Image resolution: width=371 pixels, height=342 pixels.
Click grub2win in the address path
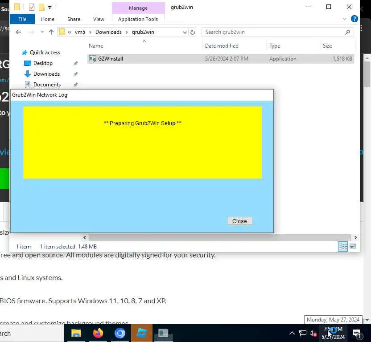point(143,32)
